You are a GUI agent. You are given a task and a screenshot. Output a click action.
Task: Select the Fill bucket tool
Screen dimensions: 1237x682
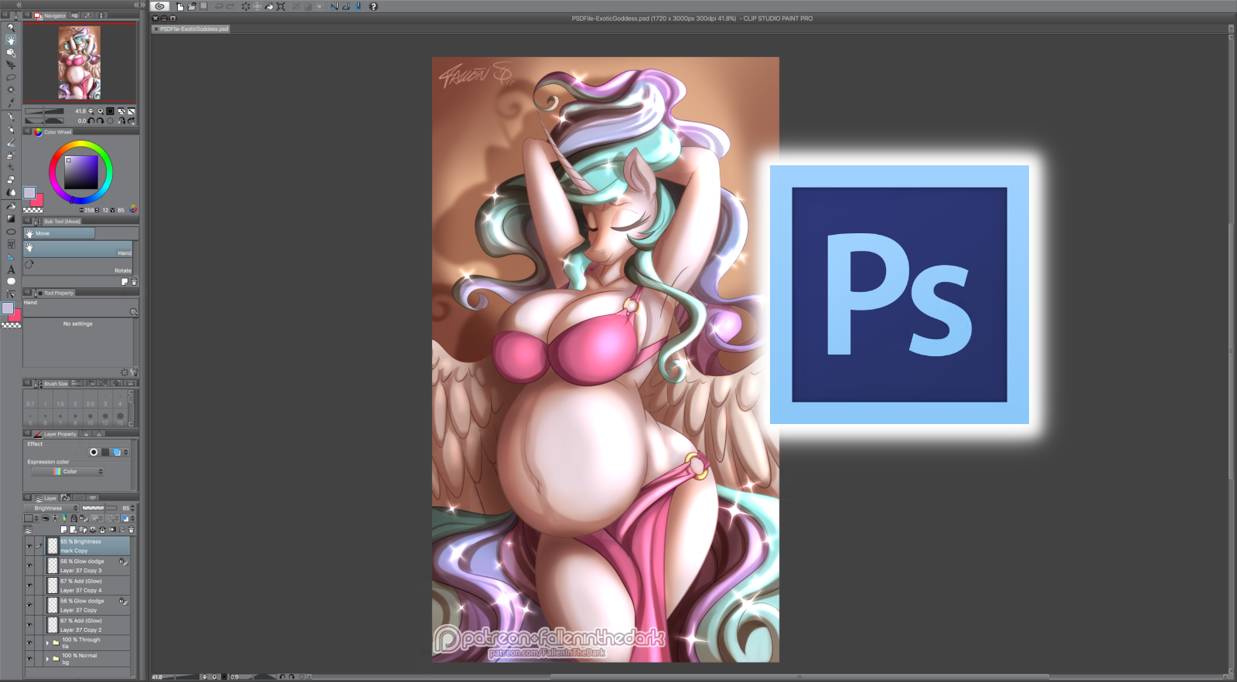pyautogui.click(x=11, y=206)
